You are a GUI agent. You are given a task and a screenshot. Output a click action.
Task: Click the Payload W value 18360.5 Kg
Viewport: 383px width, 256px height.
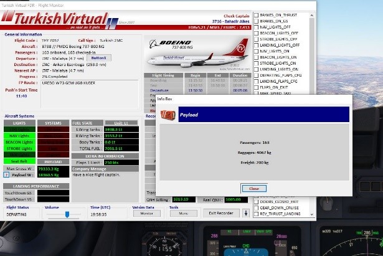tap(54, 175)
